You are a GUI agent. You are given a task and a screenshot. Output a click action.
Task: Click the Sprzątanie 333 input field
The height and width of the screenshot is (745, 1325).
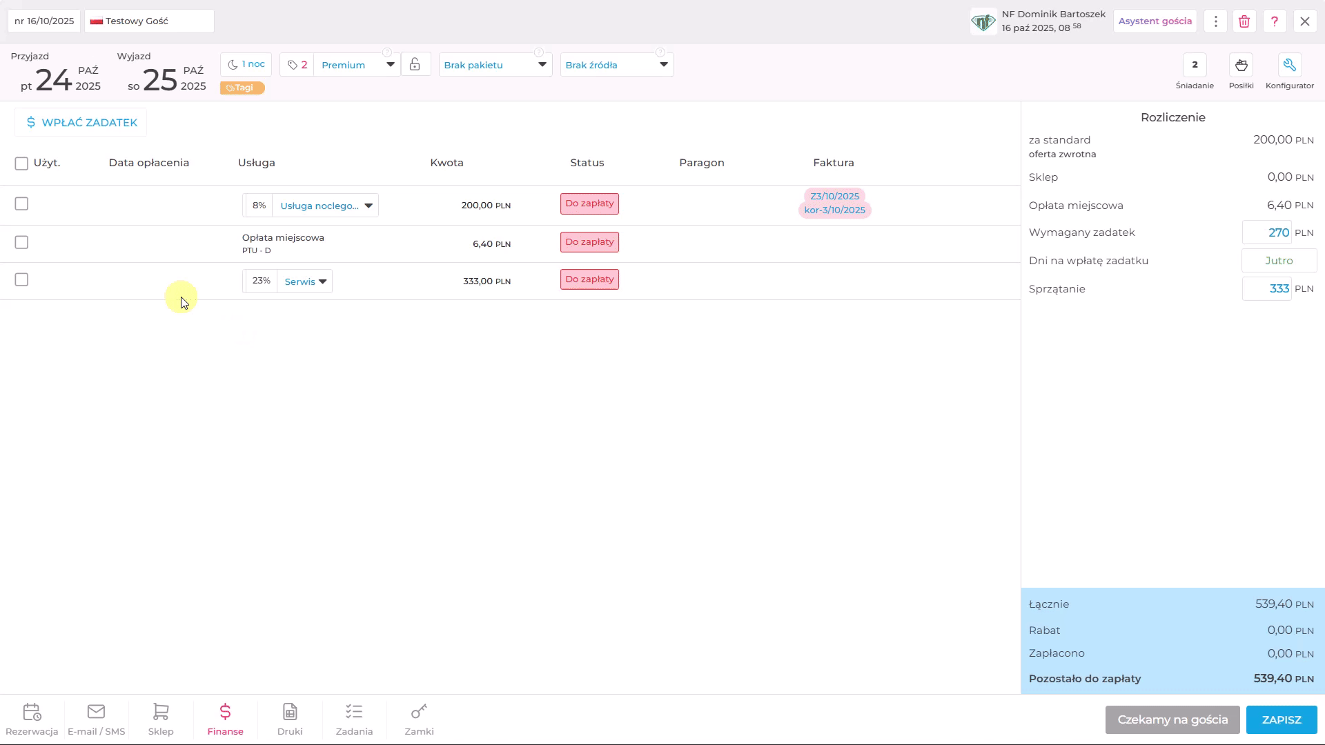coord(1267,289)
